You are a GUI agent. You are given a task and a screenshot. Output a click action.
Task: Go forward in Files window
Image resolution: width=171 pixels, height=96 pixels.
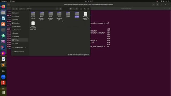pos(16,9)
